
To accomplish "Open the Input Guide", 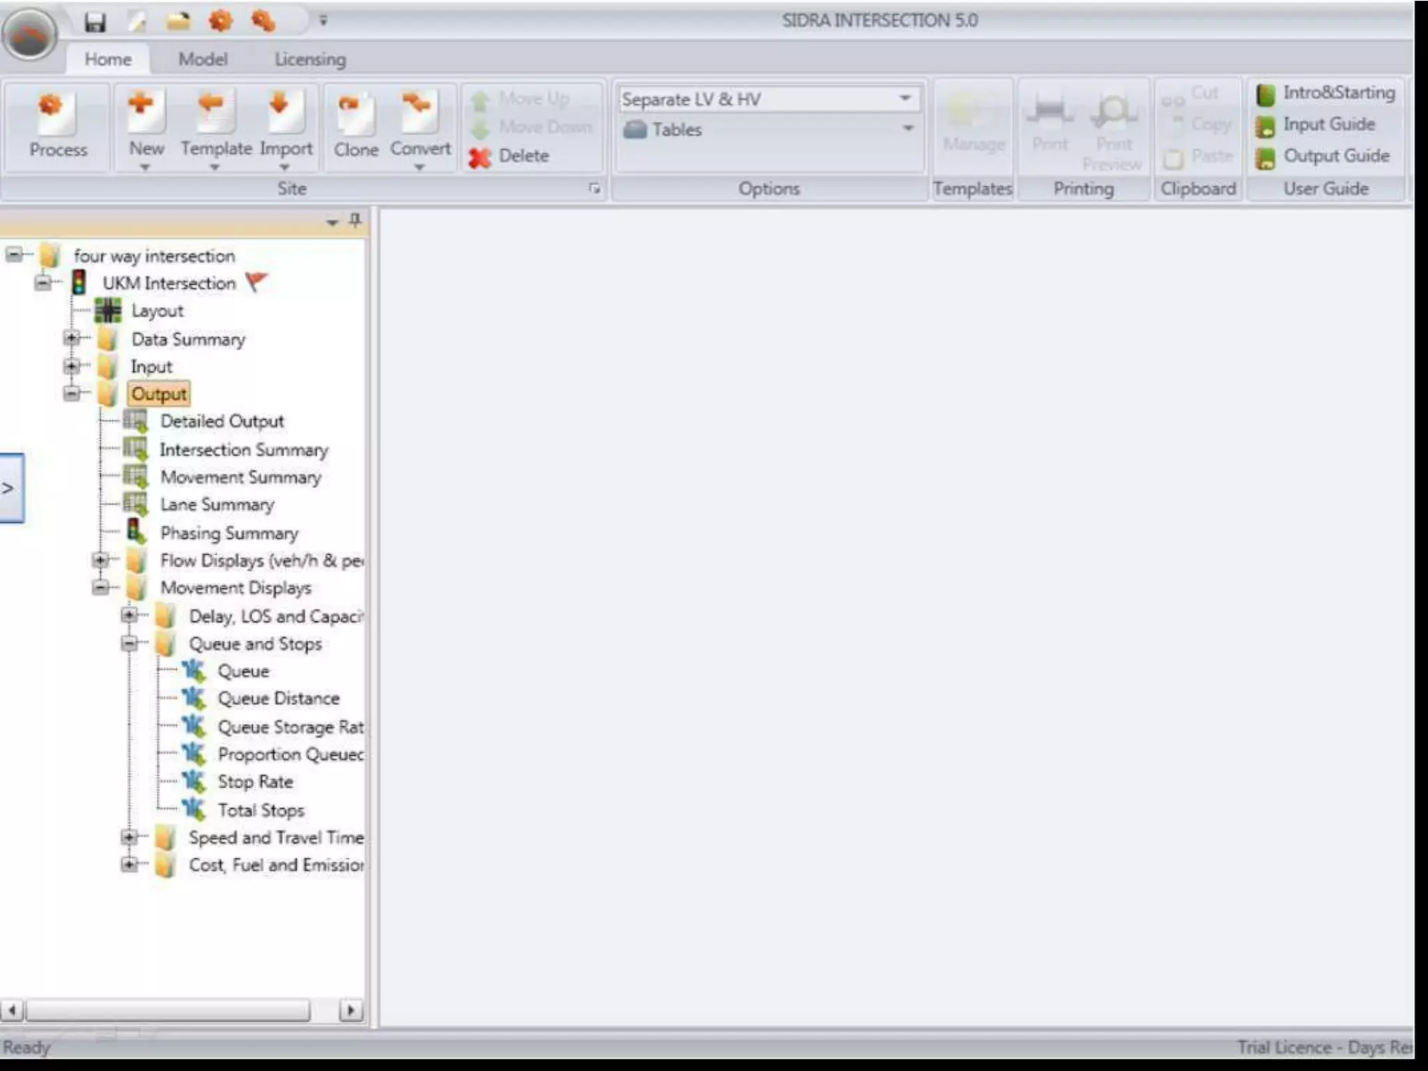I will (x=1328, y=124).
